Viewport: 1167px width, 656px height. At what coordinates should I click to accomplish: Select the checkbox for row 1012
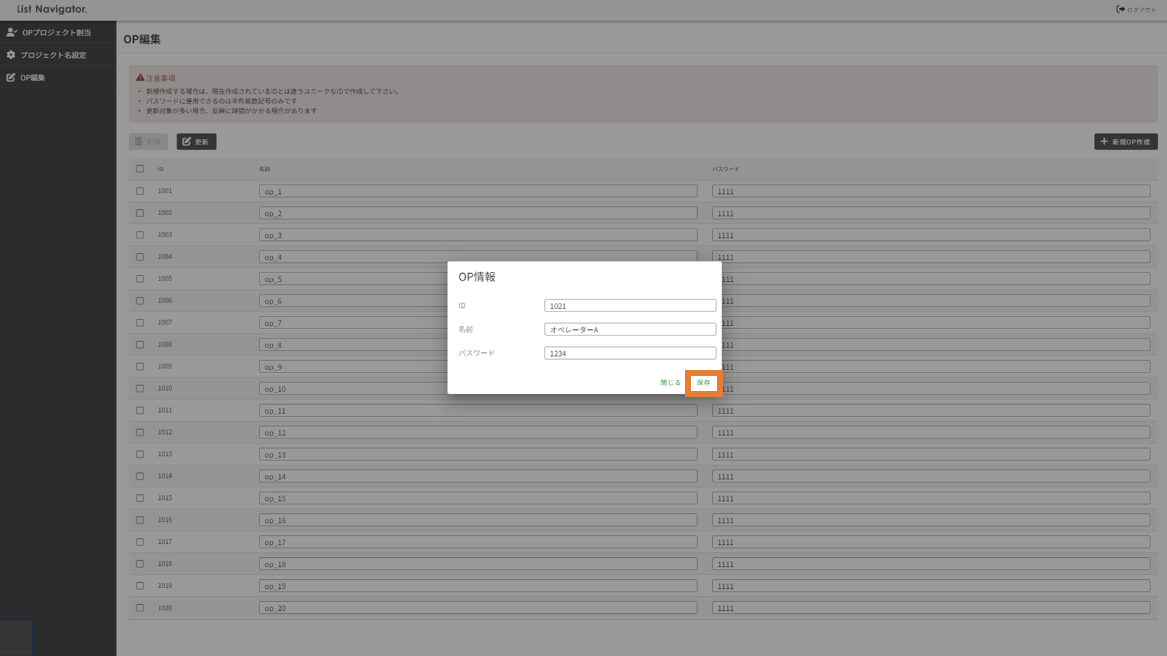(140, 432)
